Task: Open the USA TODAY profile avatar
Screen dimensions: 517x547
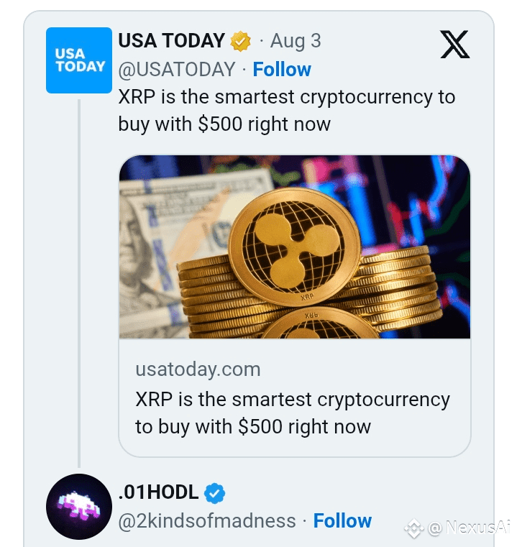Action: point(79,60)
